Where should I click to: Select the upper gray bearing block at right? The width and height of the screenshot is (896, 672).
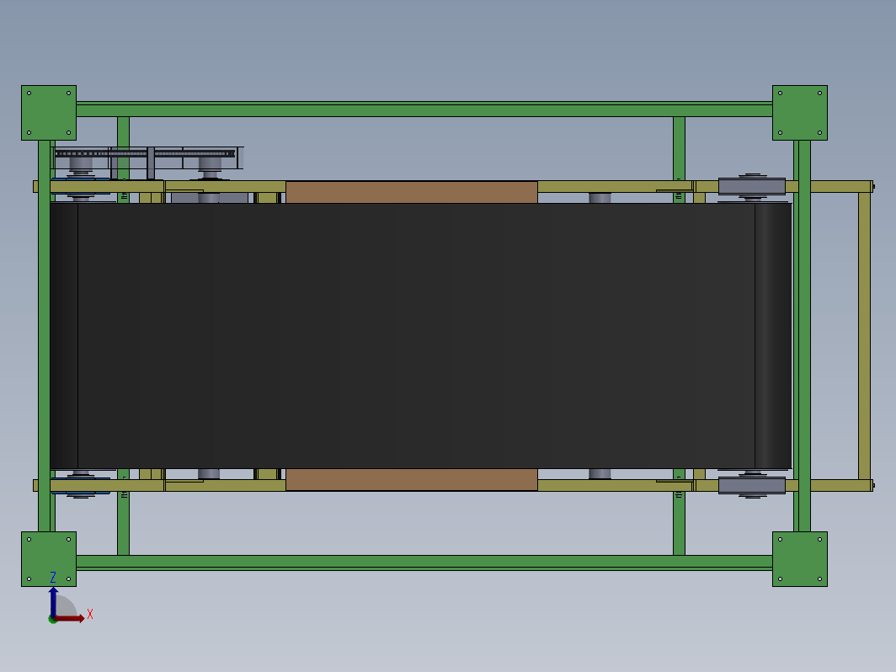coord(751,186)
